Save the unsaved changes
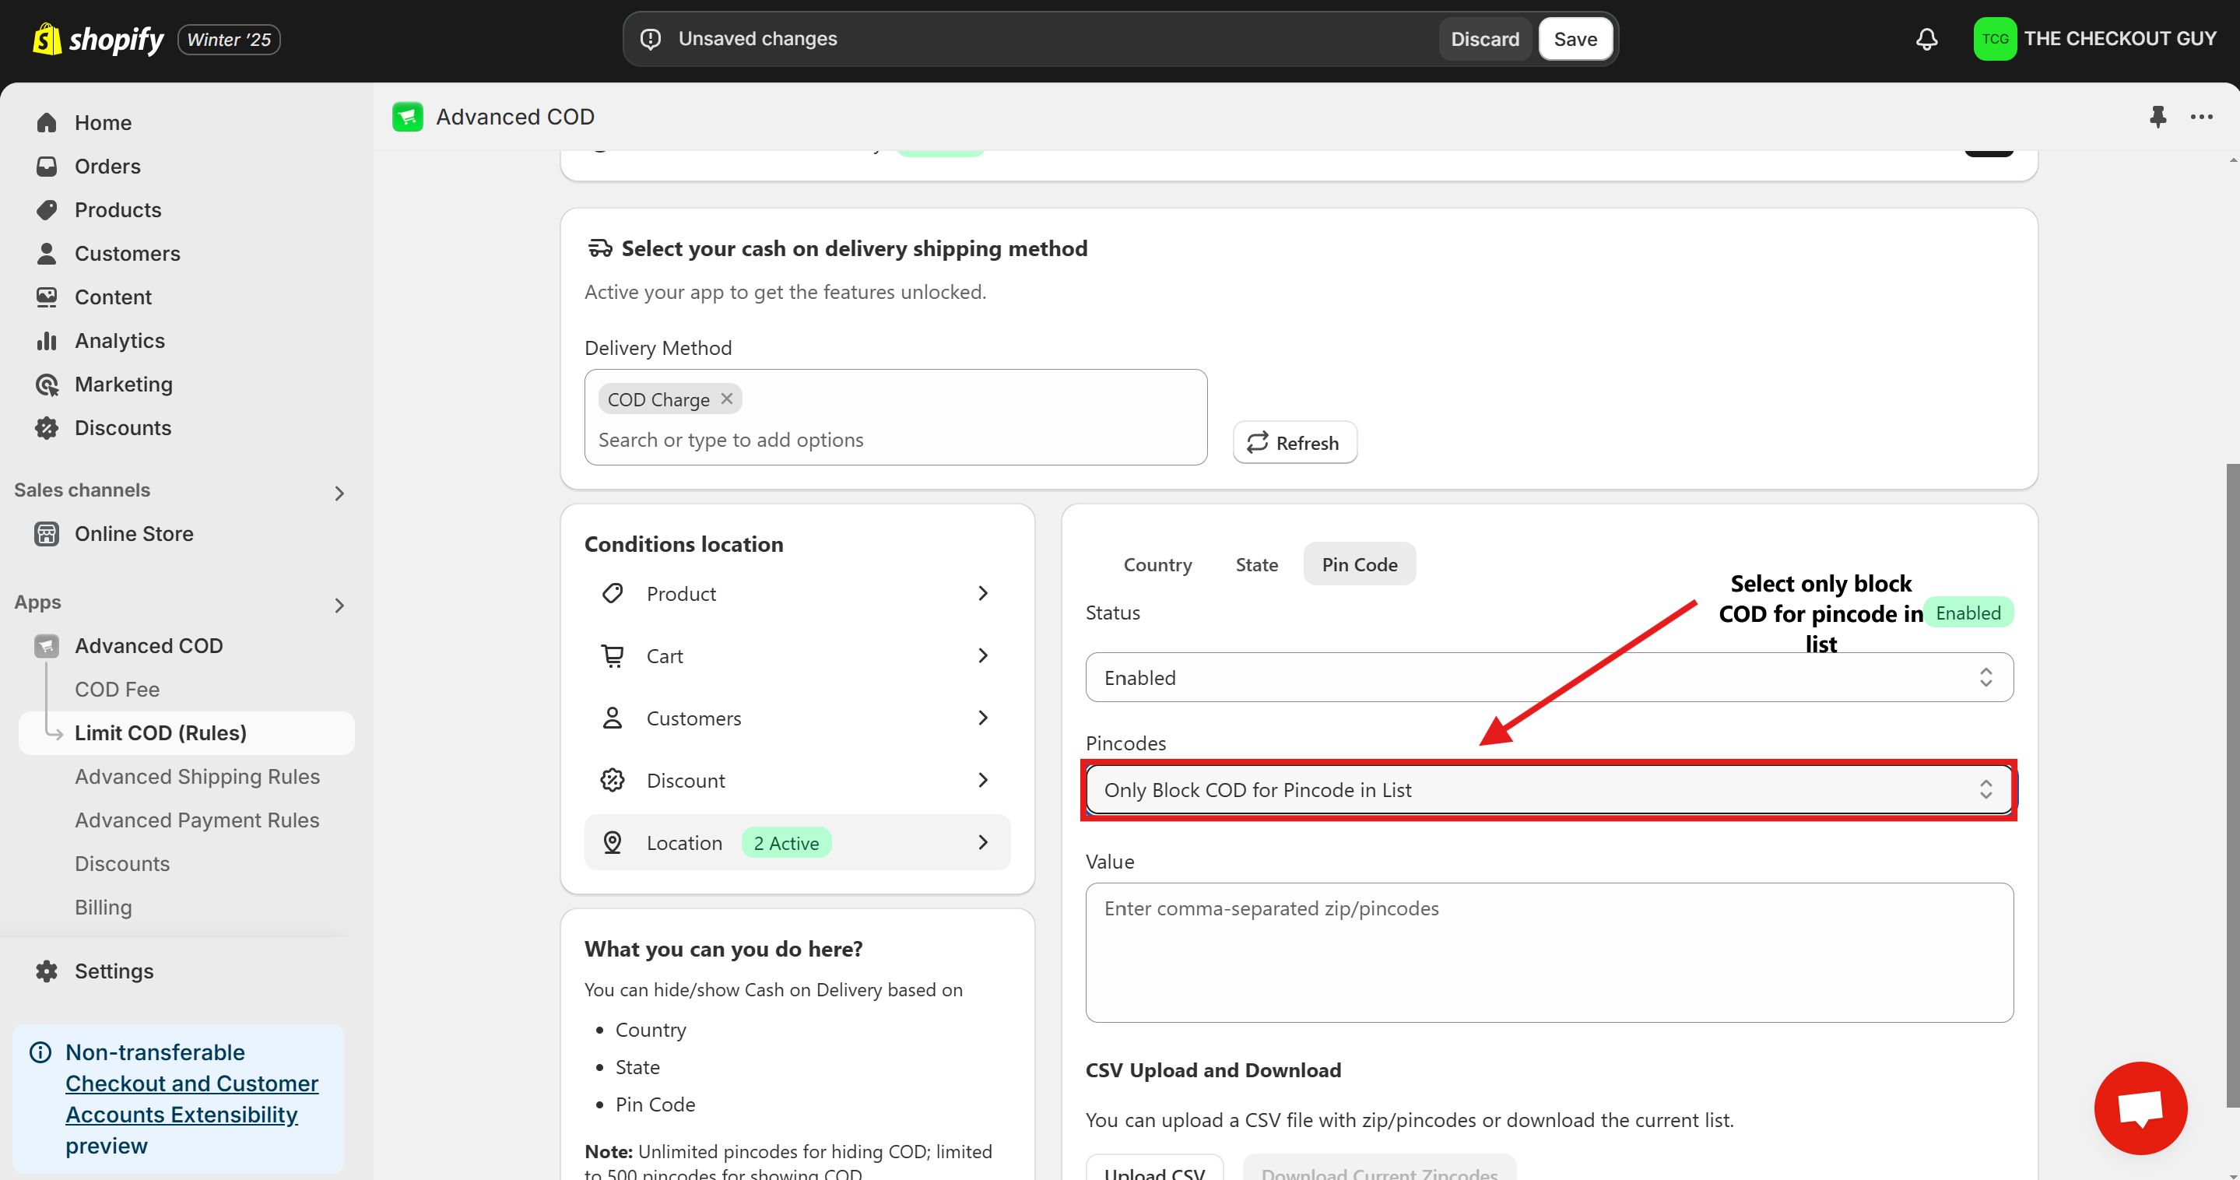2240x1180 pixels. pos(1575,39)
